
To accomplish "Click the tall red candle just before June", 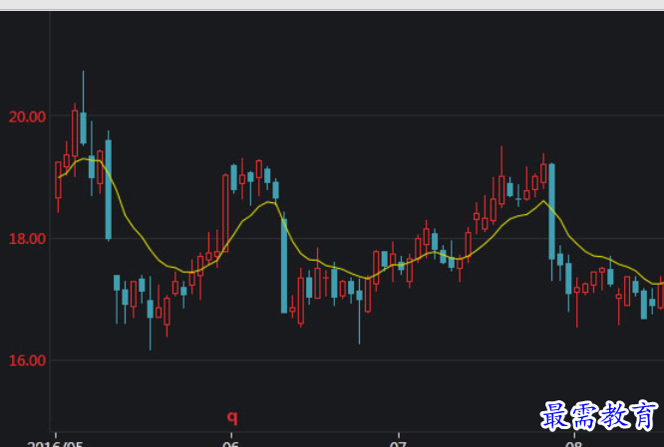I will 225,213.
